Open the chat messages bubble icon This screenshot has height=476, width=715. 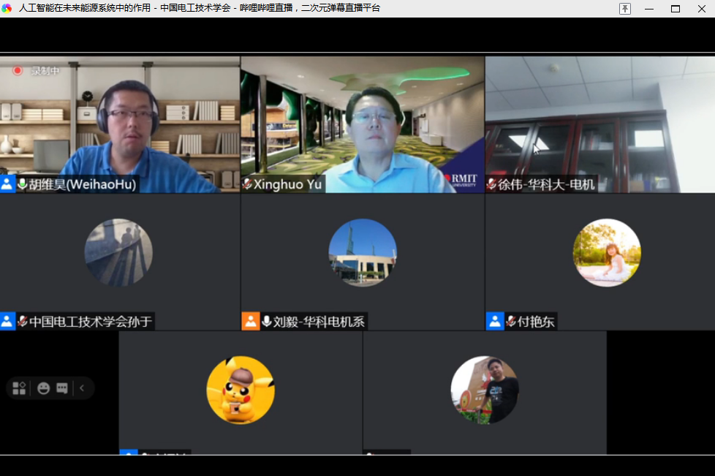click(x=62, y=388)
